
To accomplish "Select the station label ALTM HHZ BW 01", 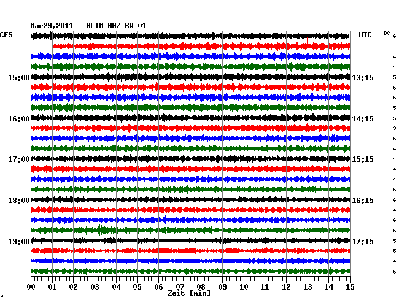I will 116,26.
